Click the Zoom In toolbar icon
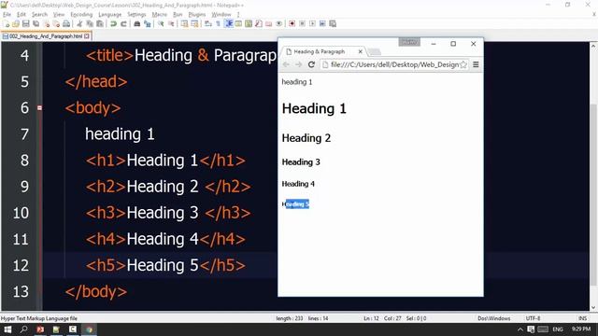 pyautogui.click(x=161, y=23)
